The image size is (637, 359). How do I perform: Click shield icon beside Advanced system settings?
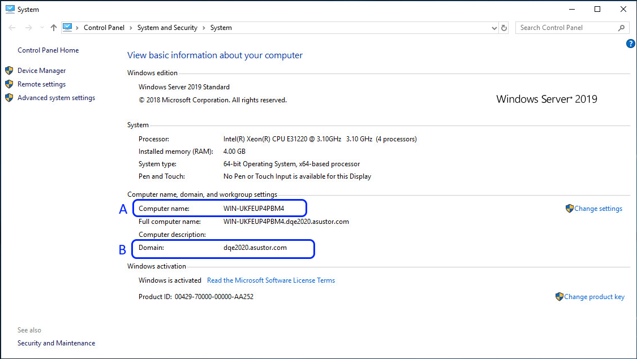(x=9, y=98)
